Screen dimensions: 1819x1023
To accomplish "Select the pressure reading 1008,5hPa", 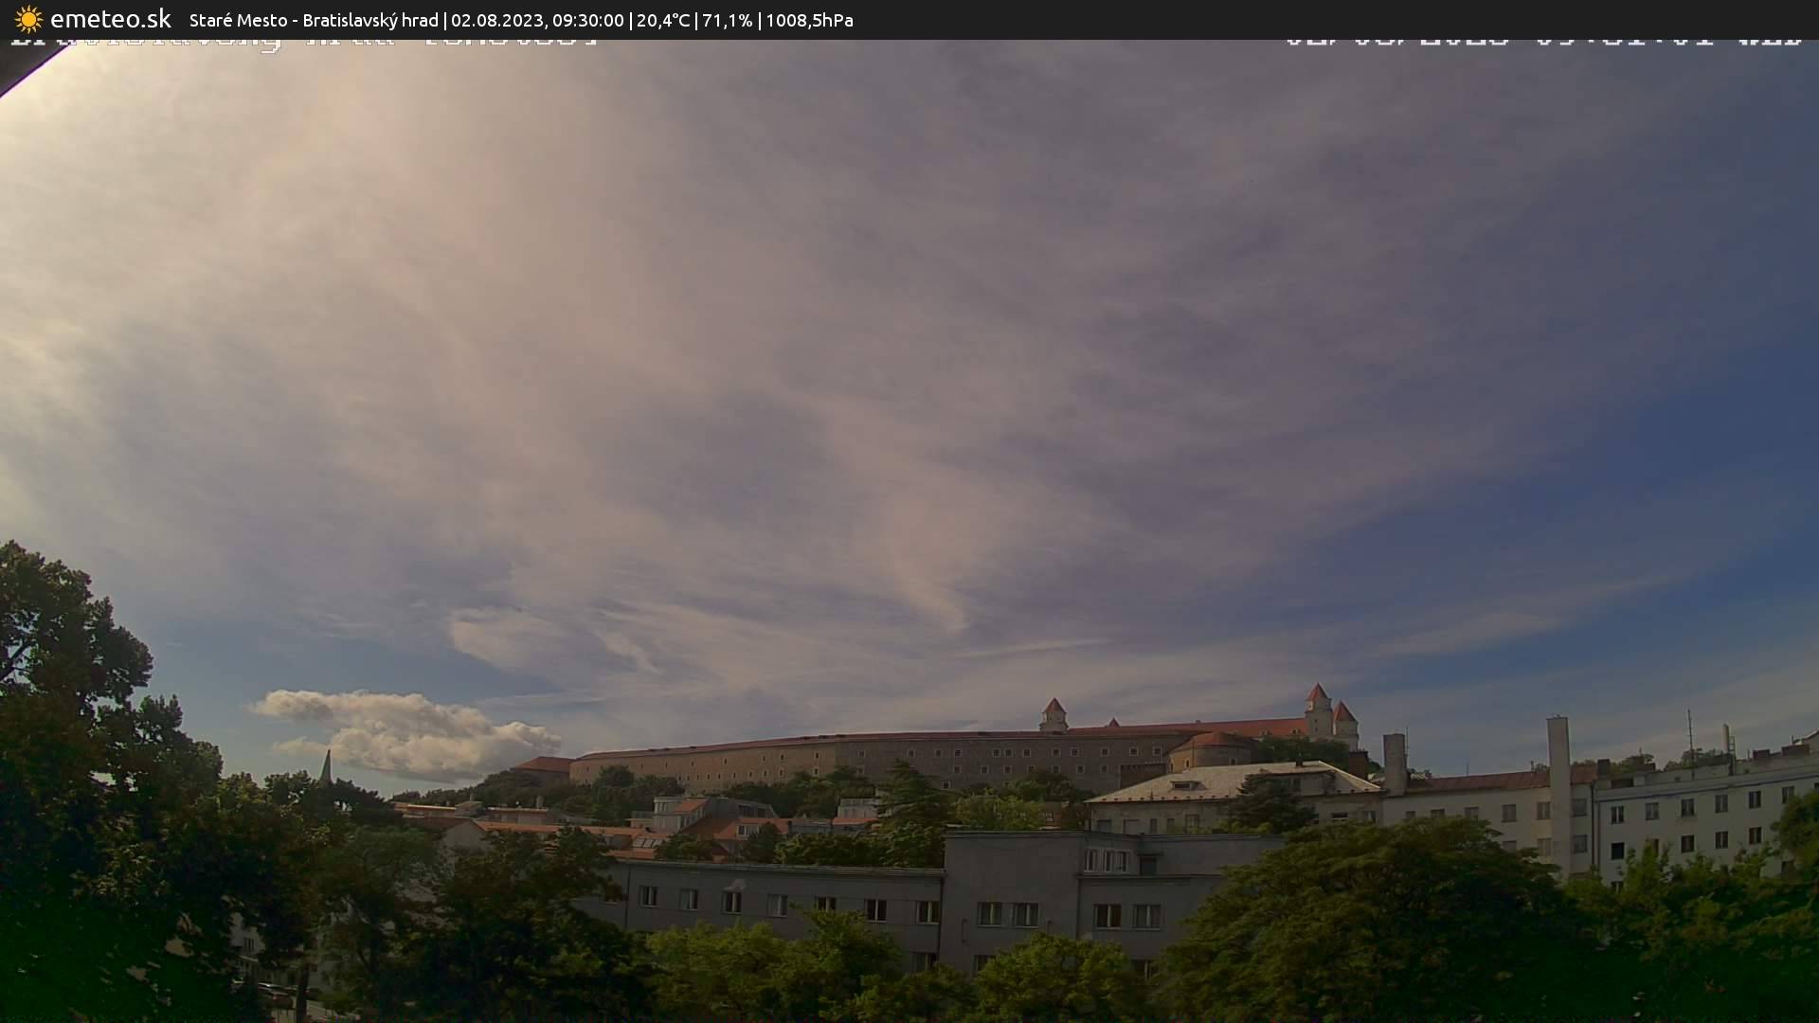I will [x=810, y=19].
